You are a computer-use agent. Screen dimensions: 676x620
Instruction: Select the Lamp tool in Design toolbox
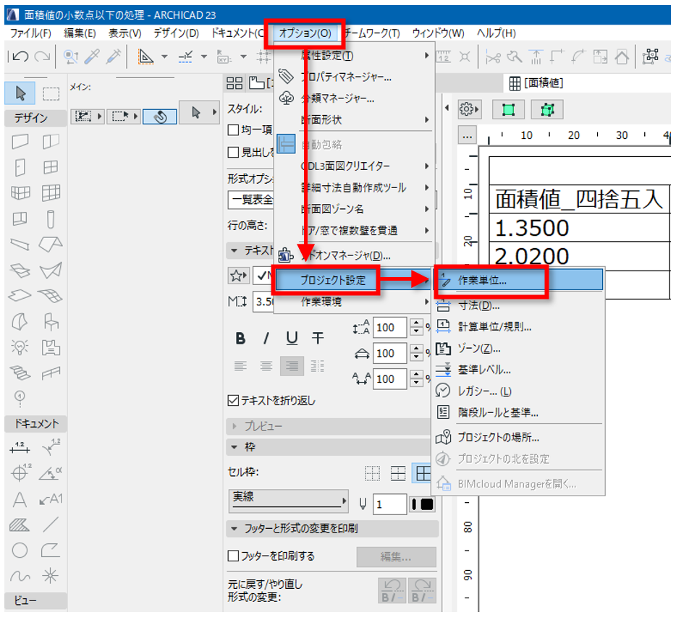(20, 347)
